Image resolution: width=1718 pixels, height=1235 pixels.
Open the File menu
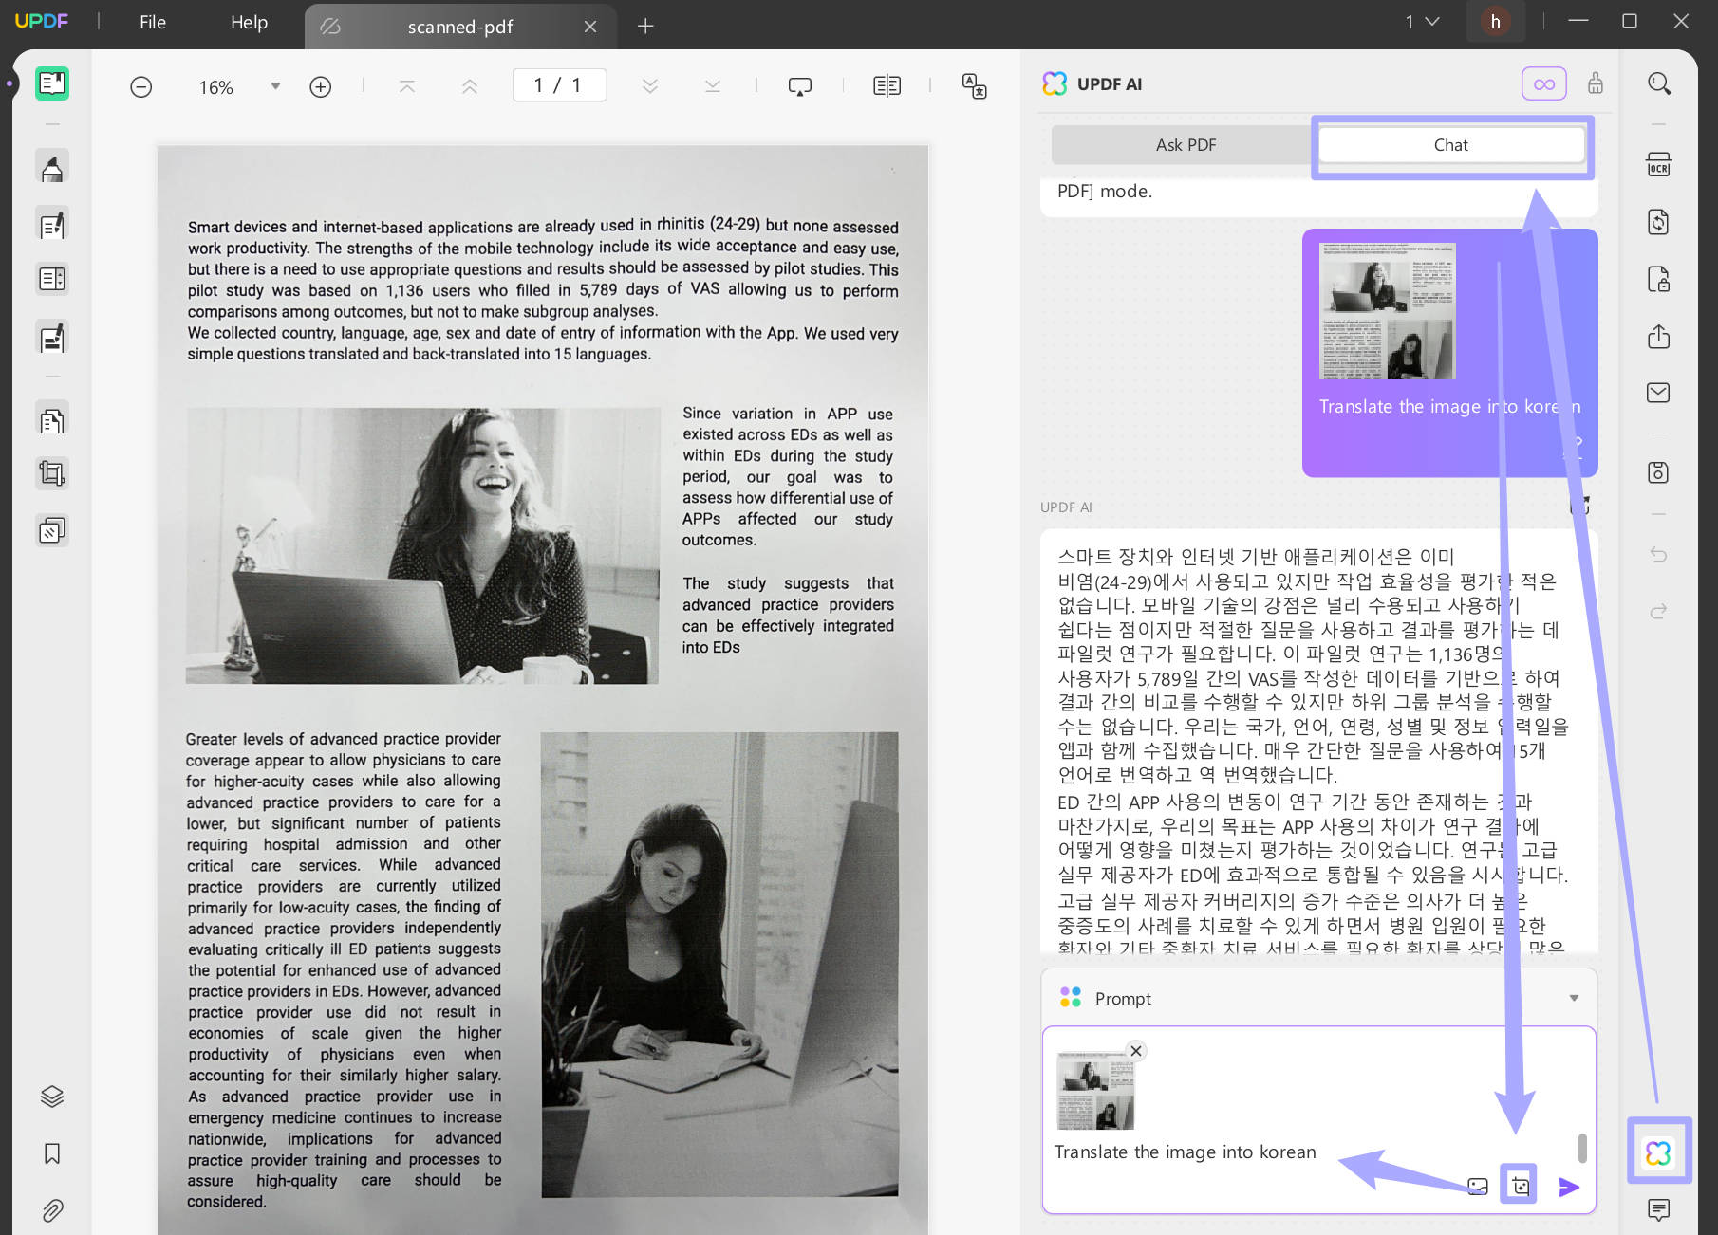[152, 22]
